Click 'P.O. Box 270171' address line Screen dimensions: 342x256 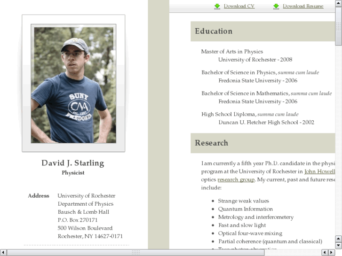(78, 220)
